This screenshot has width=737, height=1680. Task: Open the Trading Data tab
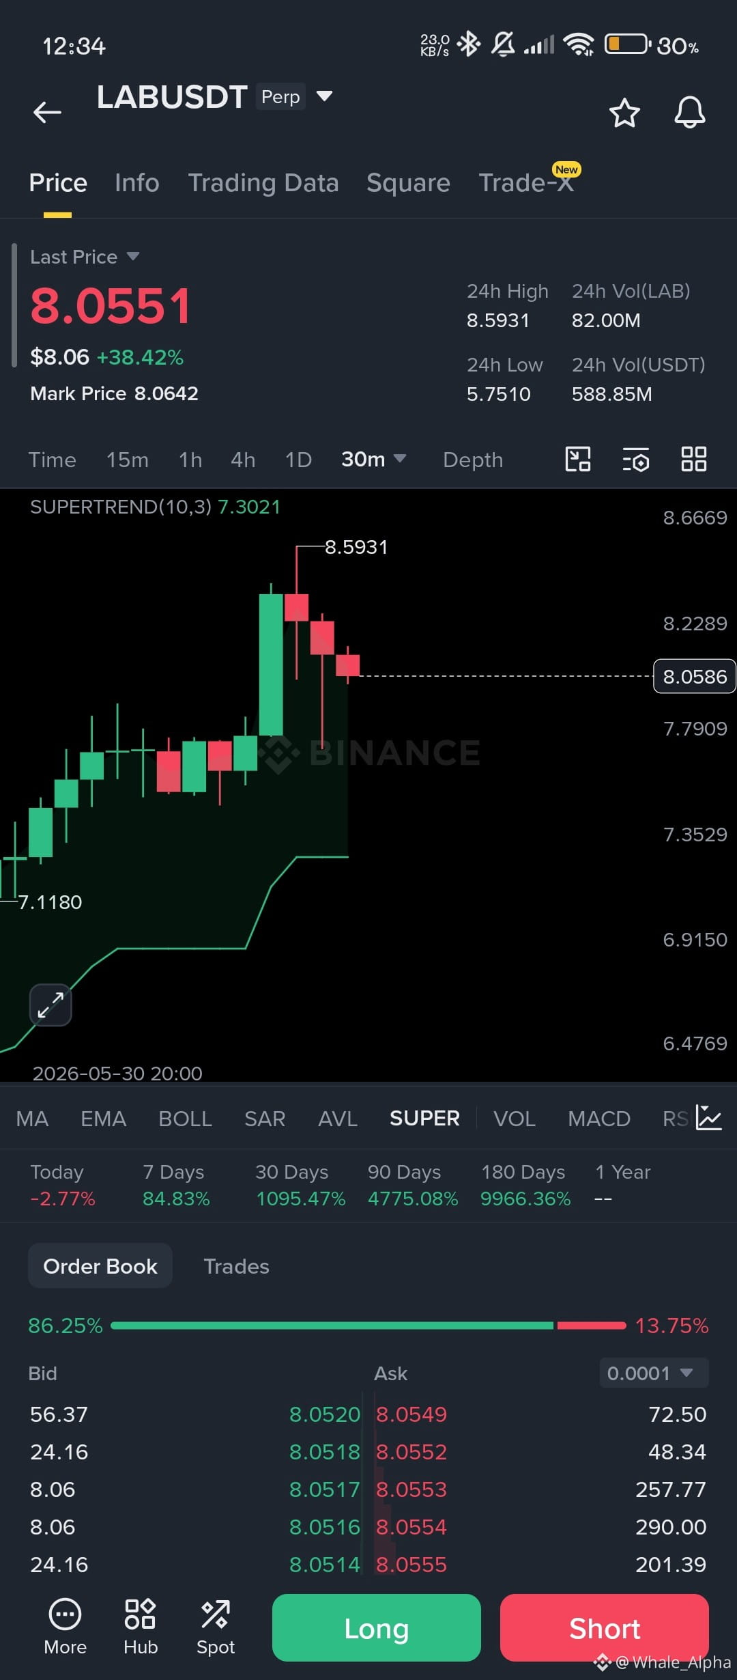pyautogui.click(x=263, y=183)
